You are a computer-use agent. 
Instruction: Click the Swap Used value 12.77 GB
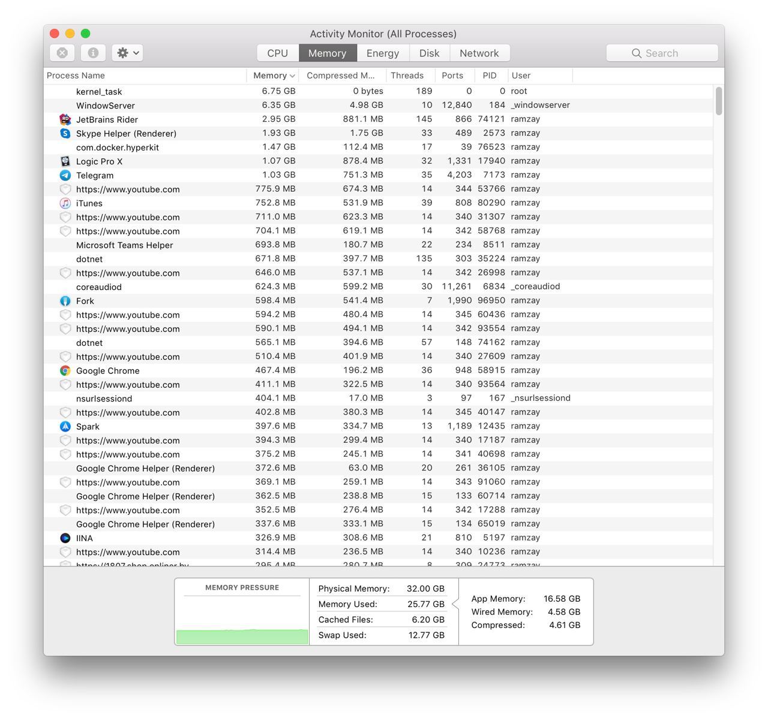click(426, 635)
